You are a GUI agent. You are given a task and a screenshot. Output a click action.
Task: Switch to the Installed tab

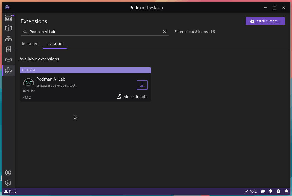pos(30,44)
